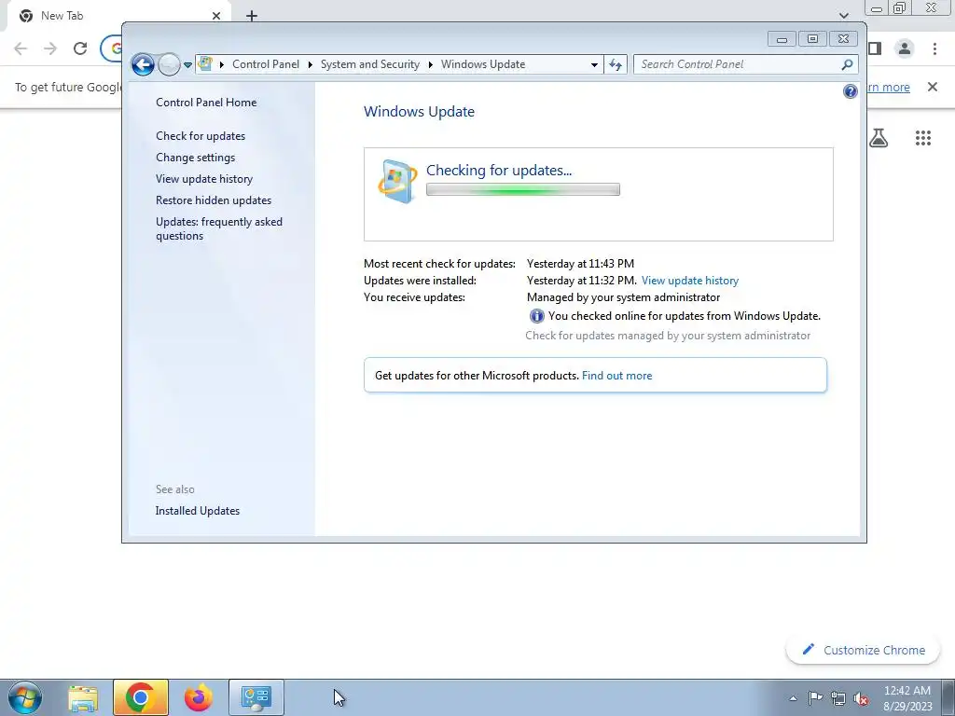The height and width of the screenshot is (716, 955).
Task: Open Installed Updates link
Action: pos(198,511)
